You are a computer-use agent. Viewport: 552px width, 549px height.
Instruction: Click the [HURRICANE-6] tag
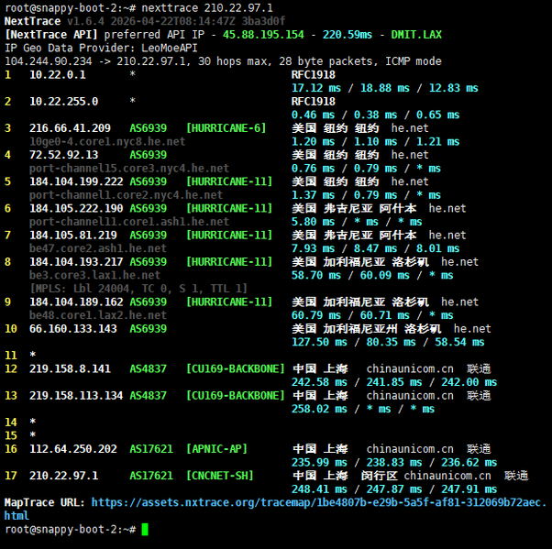226,128
